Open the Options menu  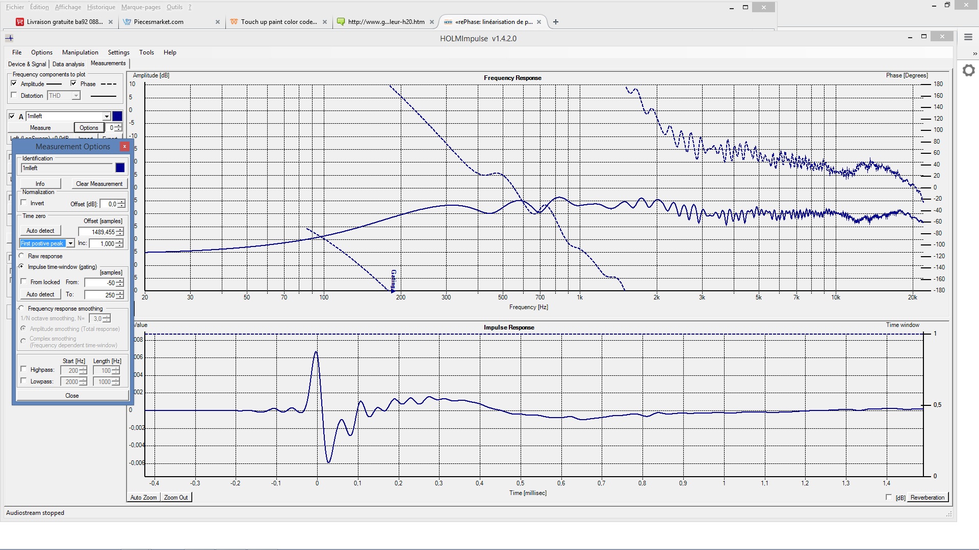coord(42,52)
